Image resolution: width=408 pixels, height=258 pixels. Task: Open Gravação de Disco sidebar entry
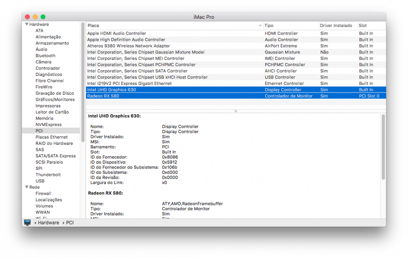point(55,93)
